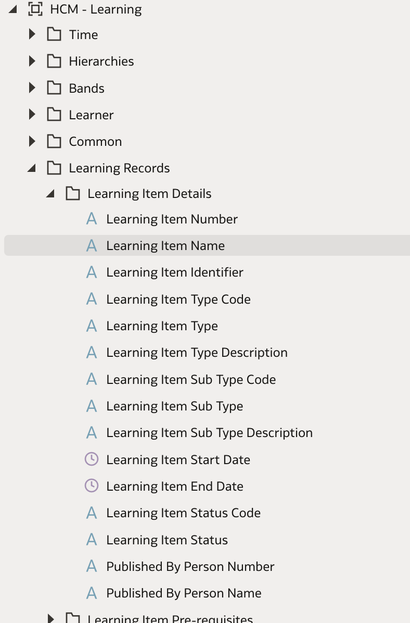The width and height of the screenshot is (410, 623).
Task: Expand the Common folder arrow
Action: (x=32, y=141)
